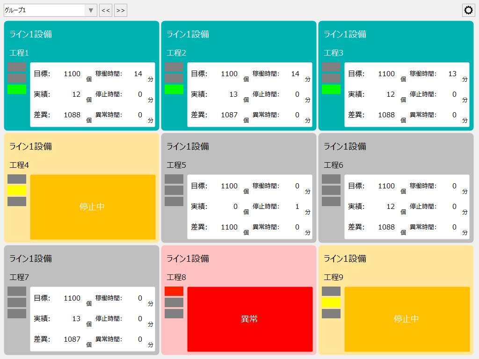Click the green status lamp on 工程3
The width and height of the screenshot is (479, 359).
(331, 90)
